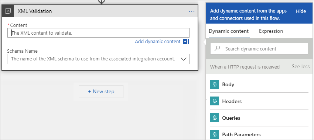This screenshot has width=314, height=140.
Task: Switch to the Dynamic content tab
Action: [x=229, y=31]
